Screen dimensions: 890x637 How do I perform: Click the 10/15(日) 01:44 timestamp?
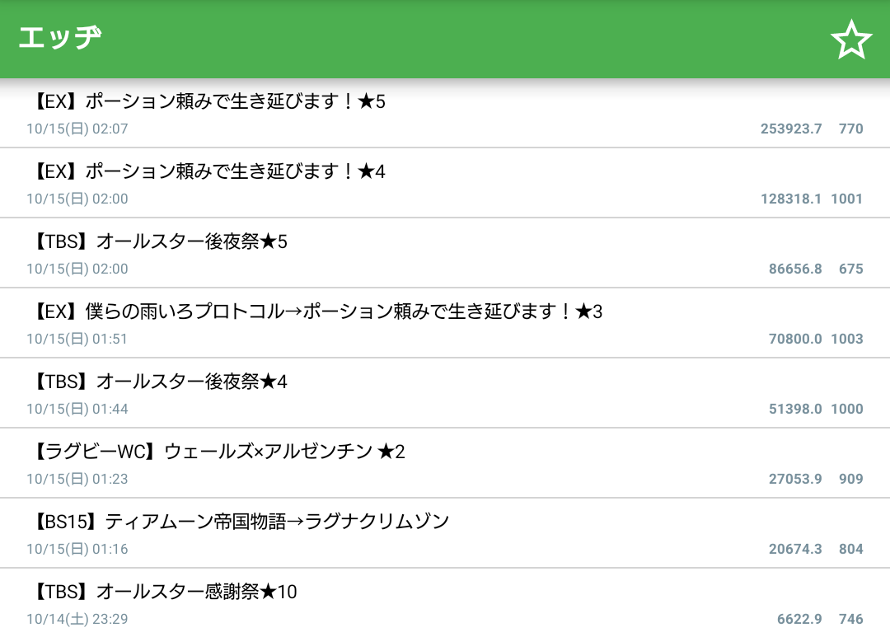coord(77,409)
